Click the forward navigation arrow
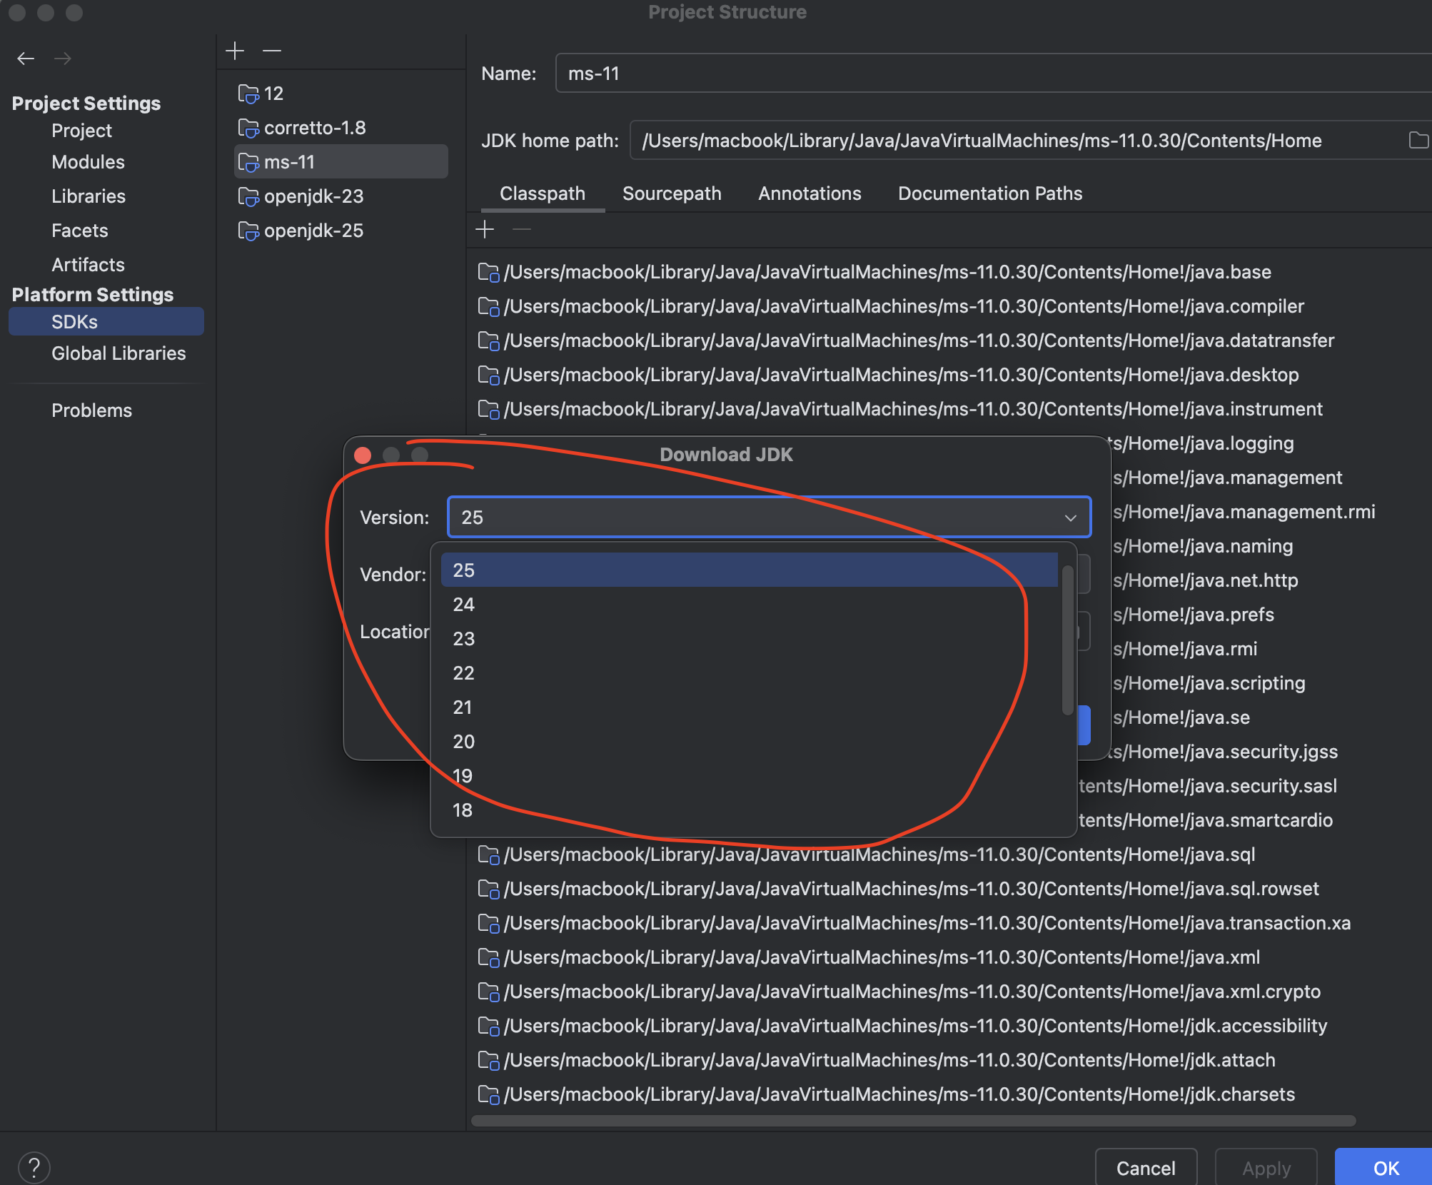Screen dimensions: 1432x1185 (63, 59)
